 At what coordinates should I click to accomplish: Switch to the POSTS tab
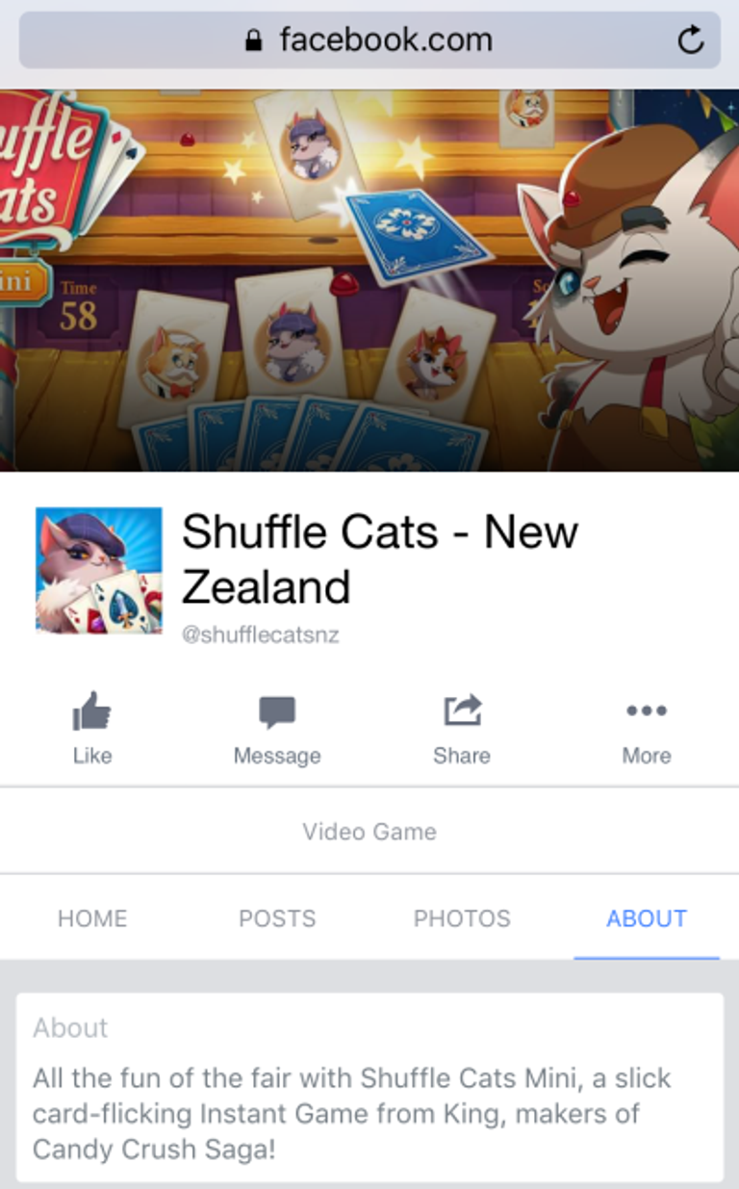click(x=277, y=918)
